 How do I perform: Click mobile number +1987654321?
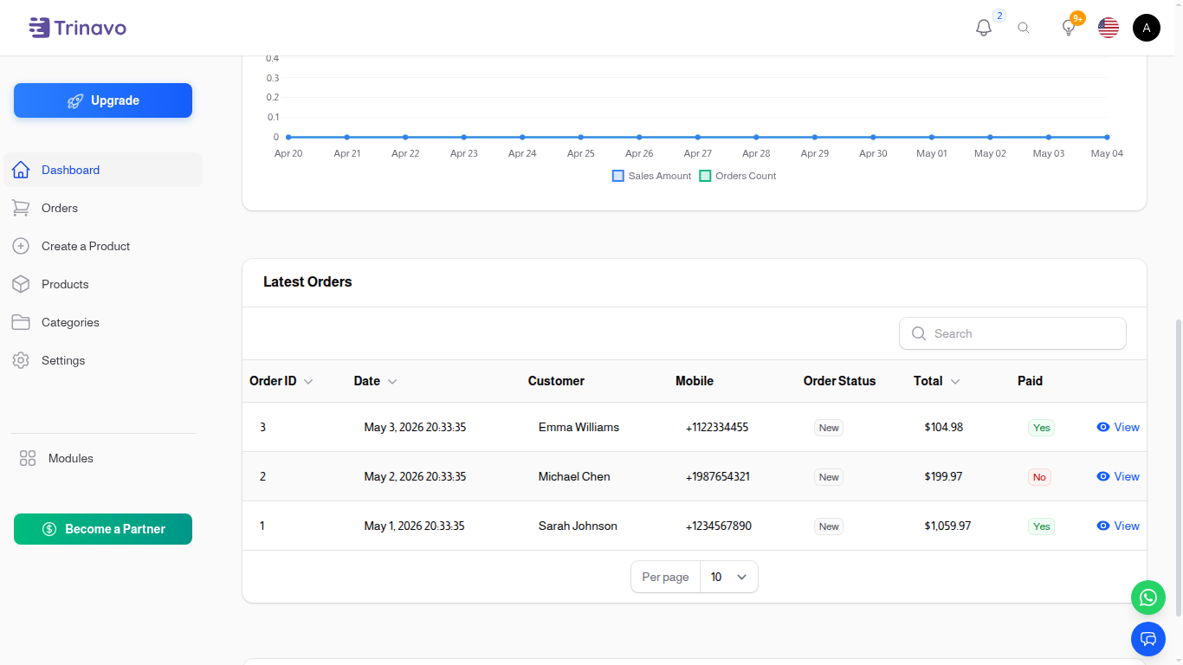click(718, 476)
